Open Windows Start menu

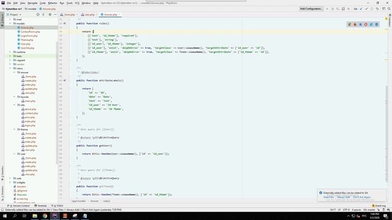tap(5, 216)
